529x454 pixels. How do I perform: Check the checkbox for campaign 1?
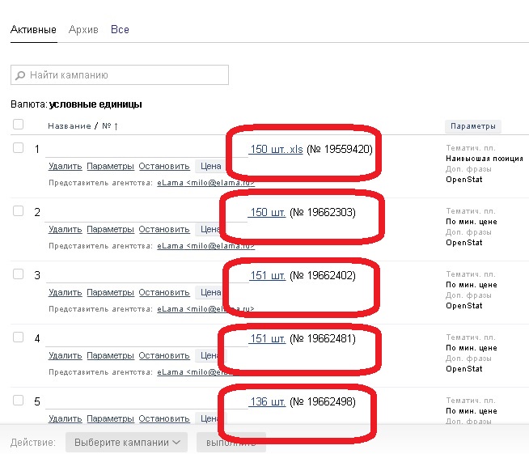point(19,148)
